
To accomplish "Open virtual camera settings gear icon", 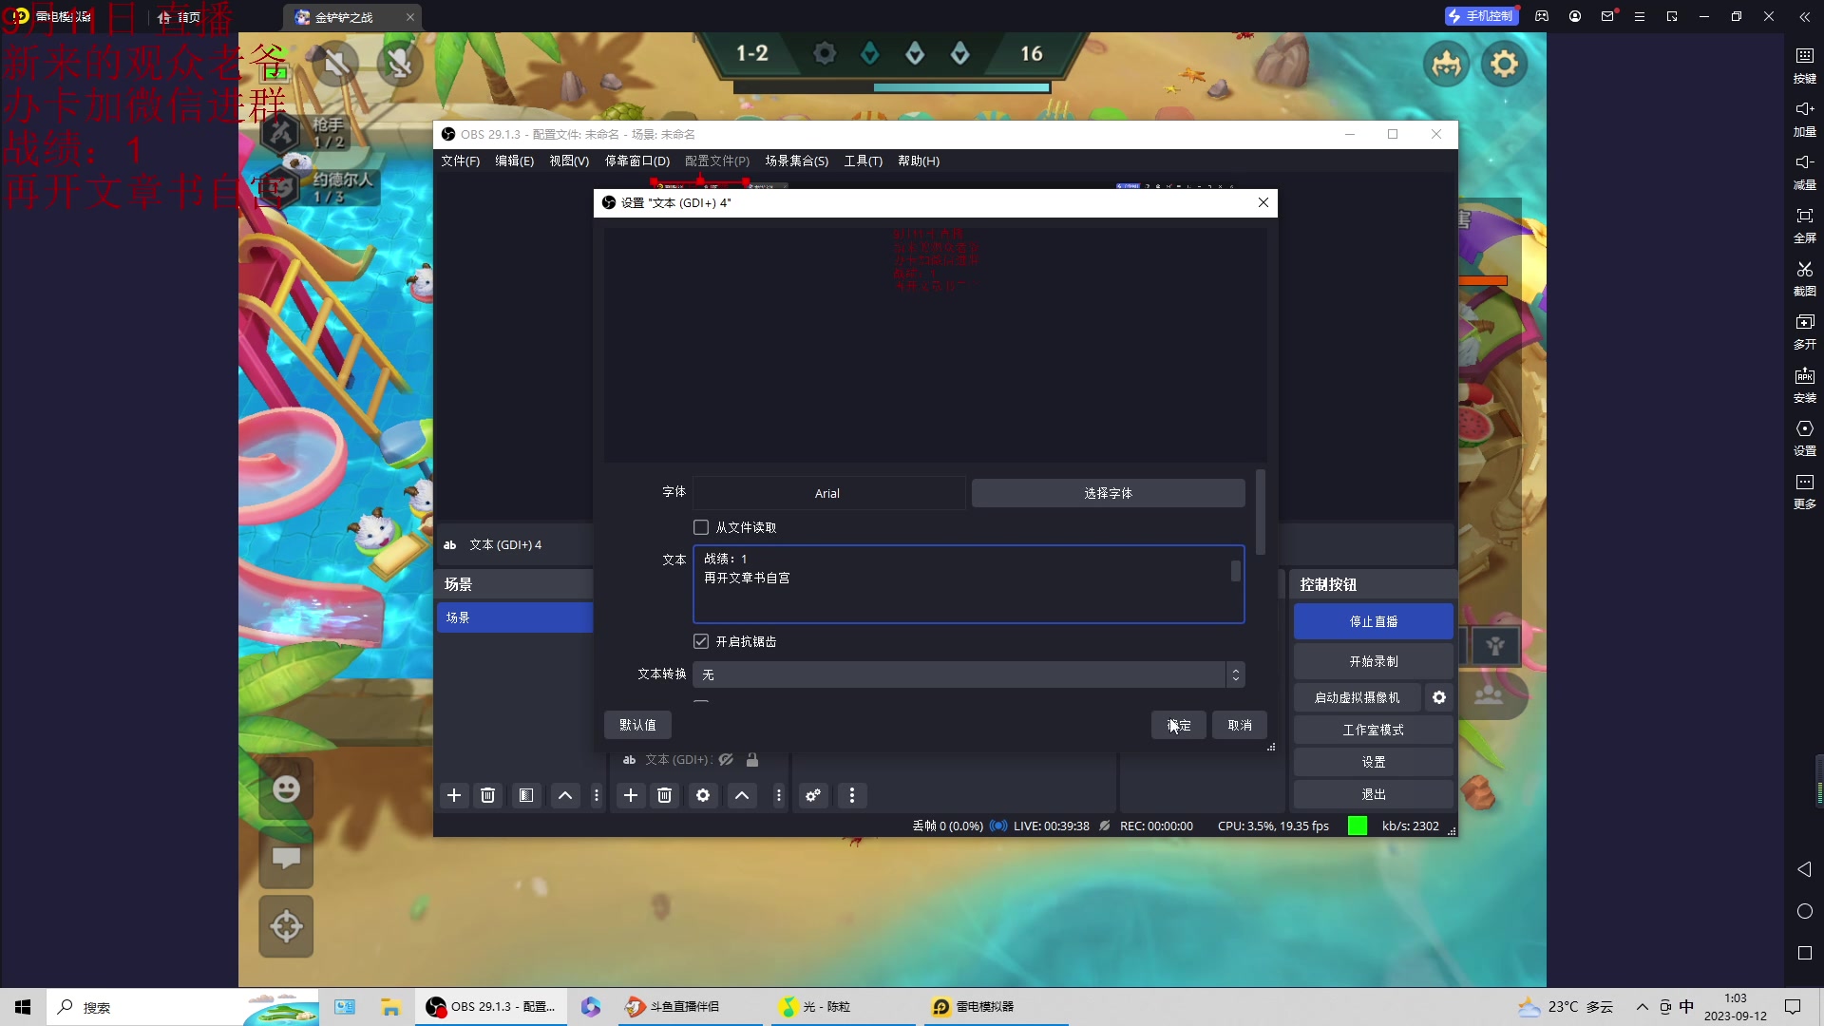I will pos(1439,697).
